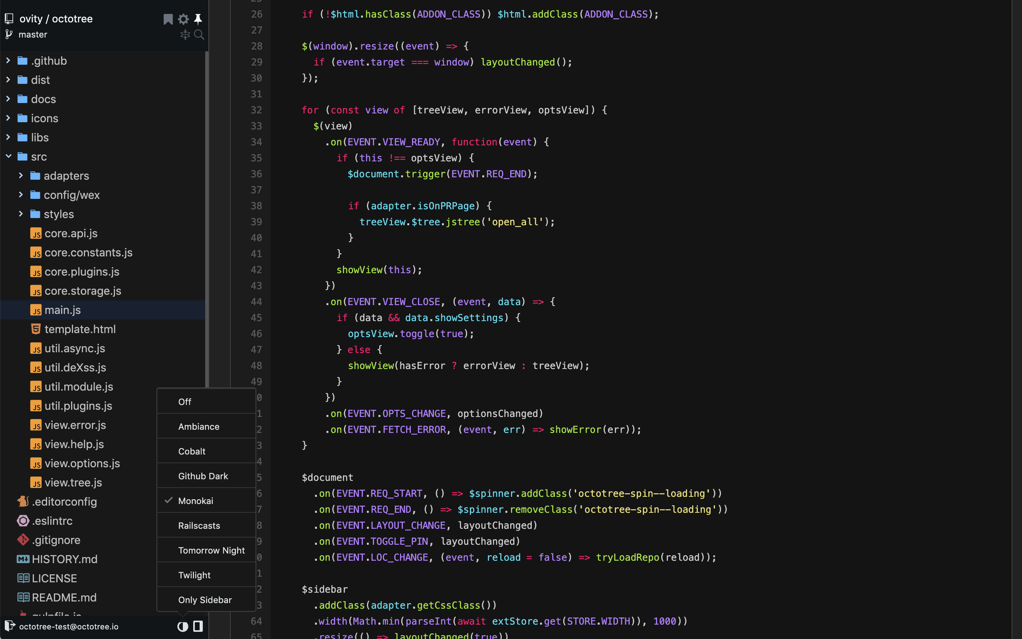The image size is (1022, 639).
Task: Click the sign out door icon
Action: (x=10, y=626)
